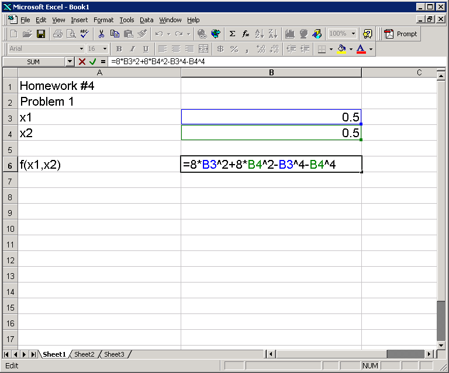This screenshot has height=373, width=449.
Task: Click the Undo arrow icon
Action: pos(159,34)
